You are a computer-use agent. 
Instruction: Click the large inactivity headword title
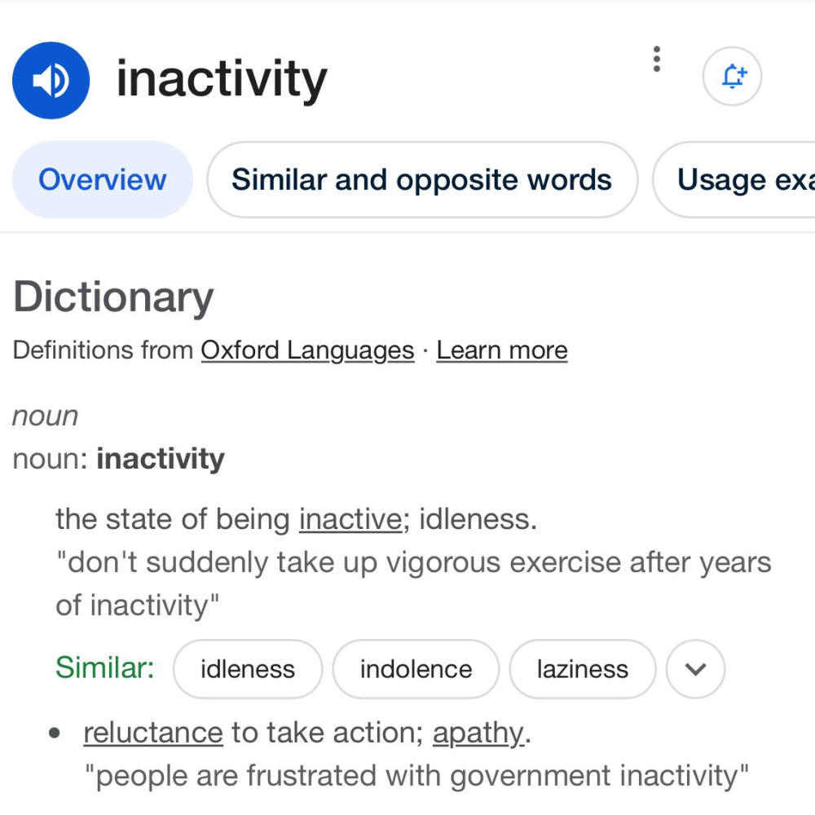coord(222,80)
